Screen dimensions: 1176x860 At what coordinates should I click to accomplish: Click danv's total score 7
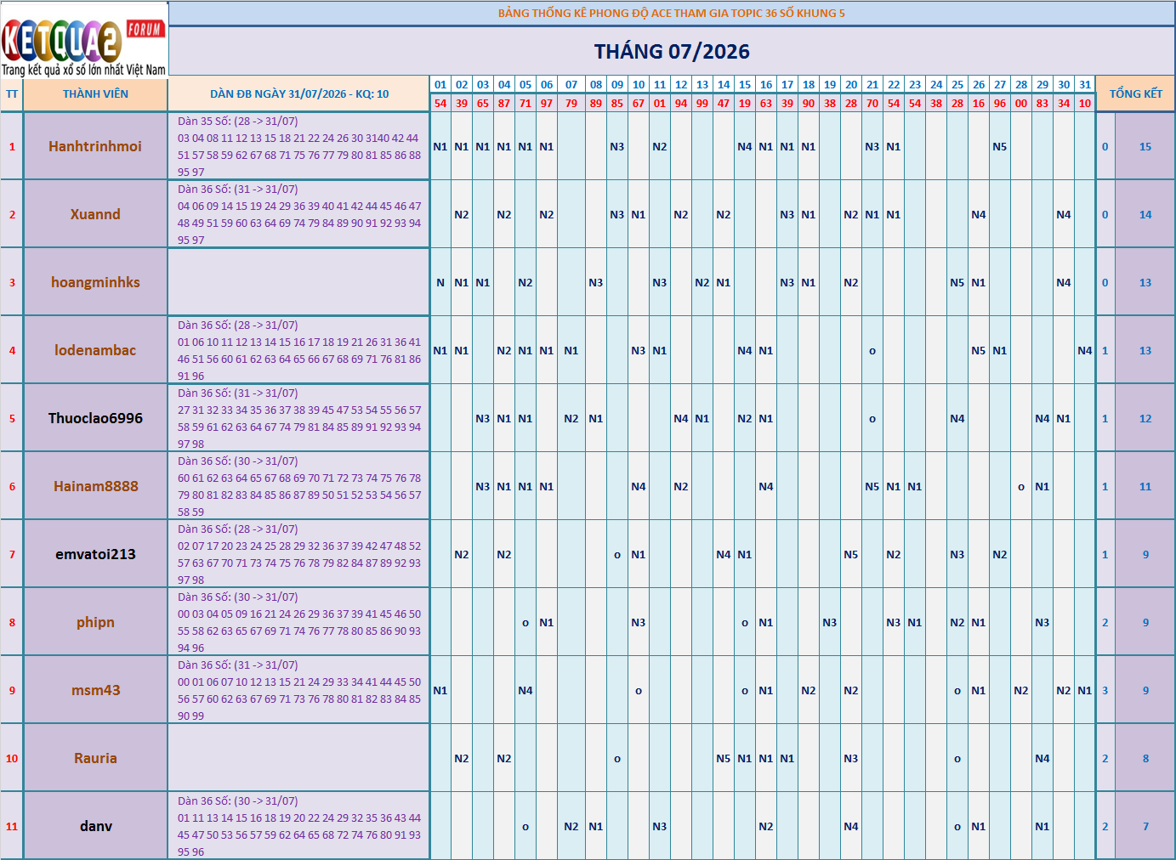[1145, 826]
